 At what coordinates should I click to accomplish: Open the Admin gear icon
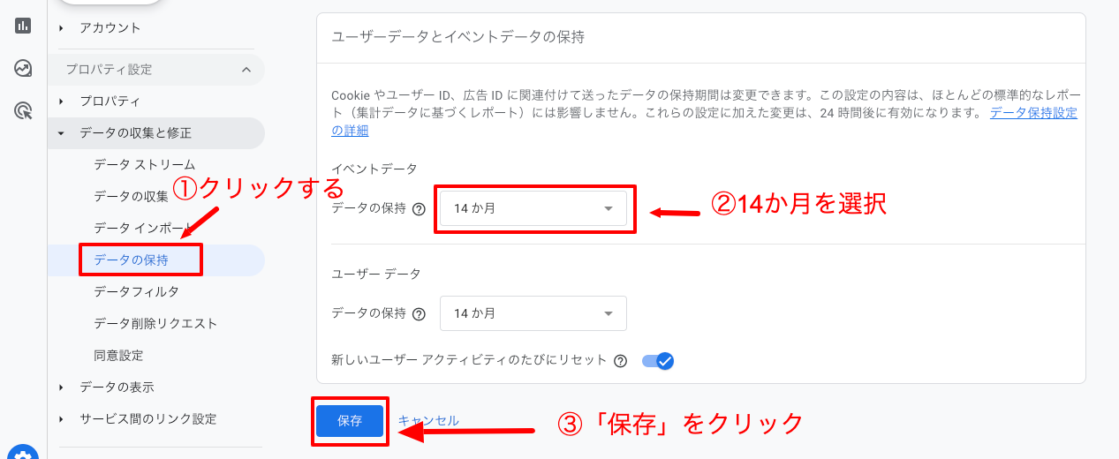click(24, 452)
